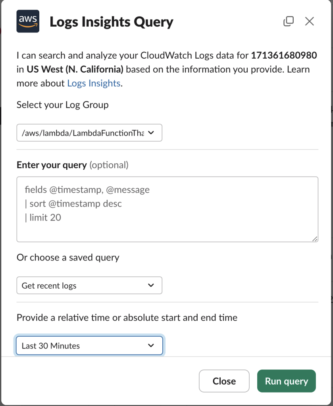Expand the saved query dropdown chevron
Viewport: 333px width, 406px height.
click(151, 285)
